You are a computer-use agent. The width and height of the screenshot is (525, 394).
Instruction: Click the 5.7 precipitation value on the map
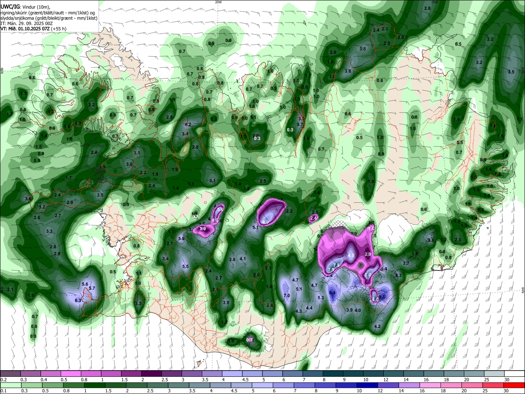[92, 289]
